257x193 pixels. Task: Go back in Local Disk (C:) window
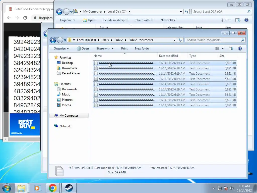click(59, 12)
